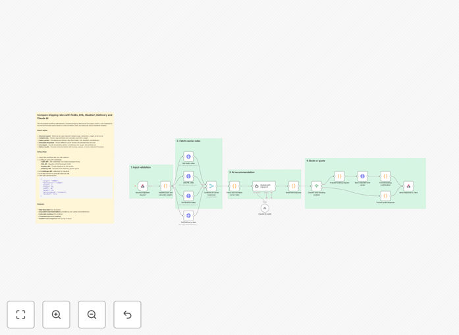
Task: Select the Build final response code node
Action: [294, 186]
